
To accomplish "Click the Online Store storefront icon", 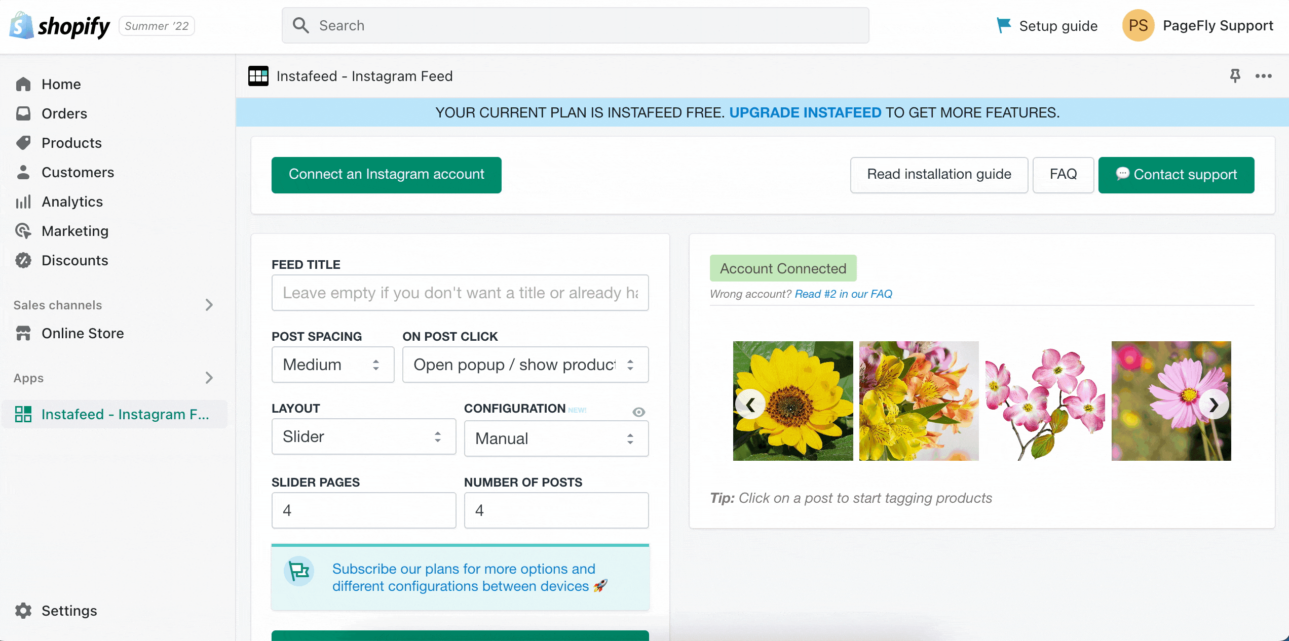I will point(23,333).
